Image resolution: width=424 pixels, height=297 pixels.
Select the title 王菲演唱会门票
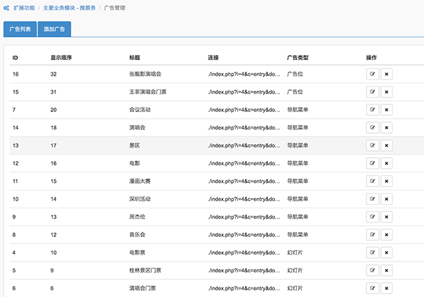pyautogui.click(x=148, y=91)
